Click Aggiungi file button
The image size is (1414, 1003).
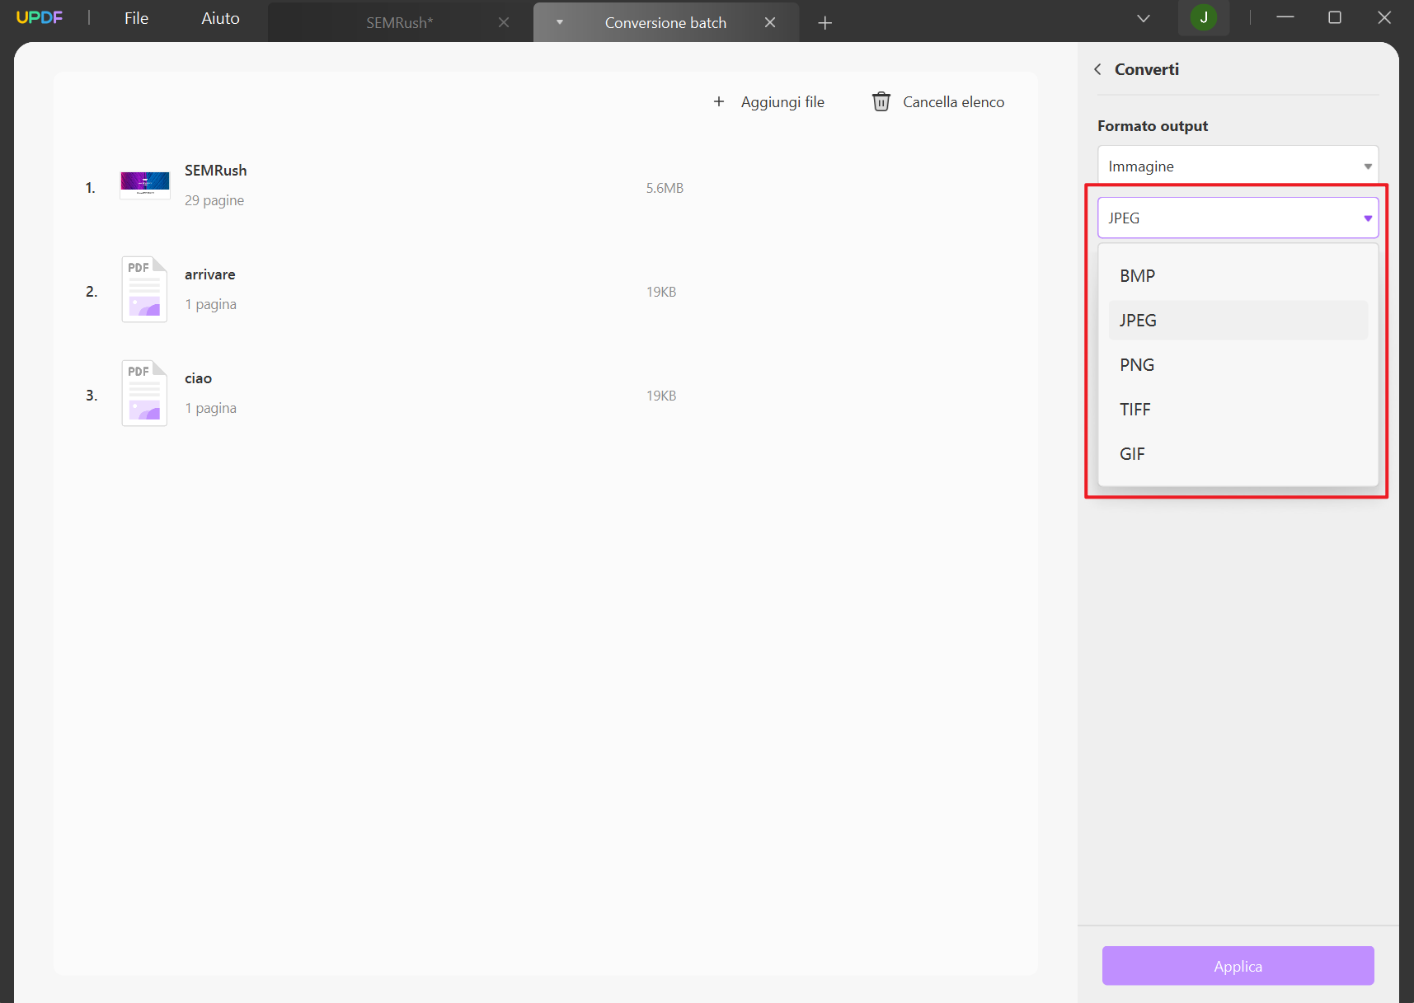(x=768, y=102)
